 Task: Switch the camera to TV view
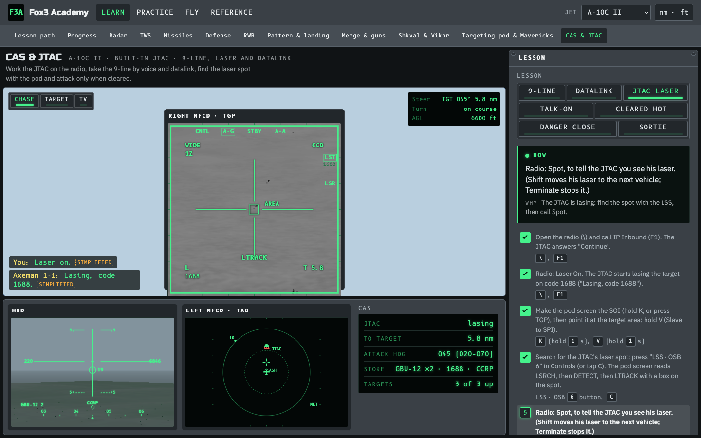(83, 100)
